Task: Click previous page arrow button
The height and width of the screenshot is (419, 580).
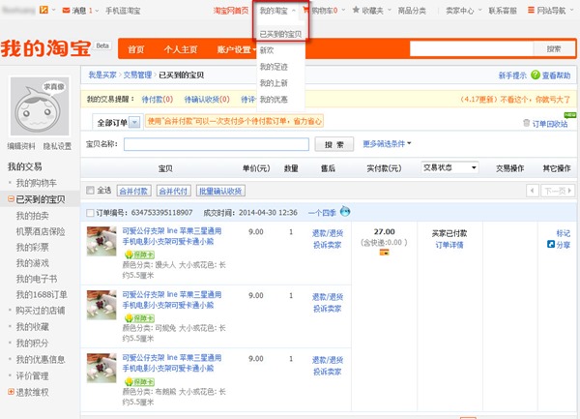Action: point(533,191)
